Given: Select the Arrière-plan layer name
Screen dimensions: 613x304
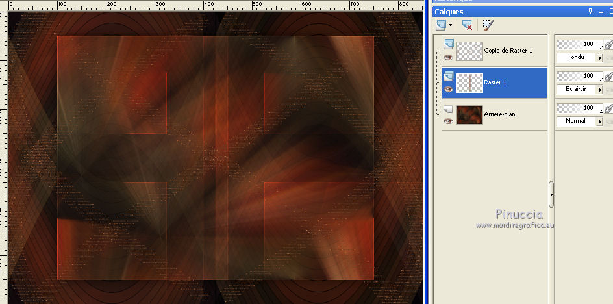Looking at the screenshot, I should tap(499, 114).
